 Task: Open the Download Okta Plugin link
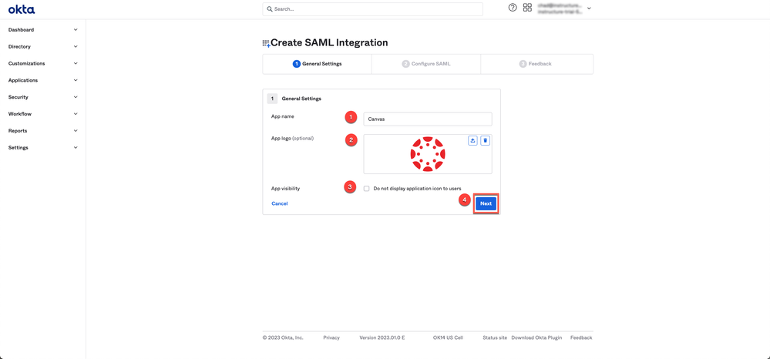[x=536, y=337]
